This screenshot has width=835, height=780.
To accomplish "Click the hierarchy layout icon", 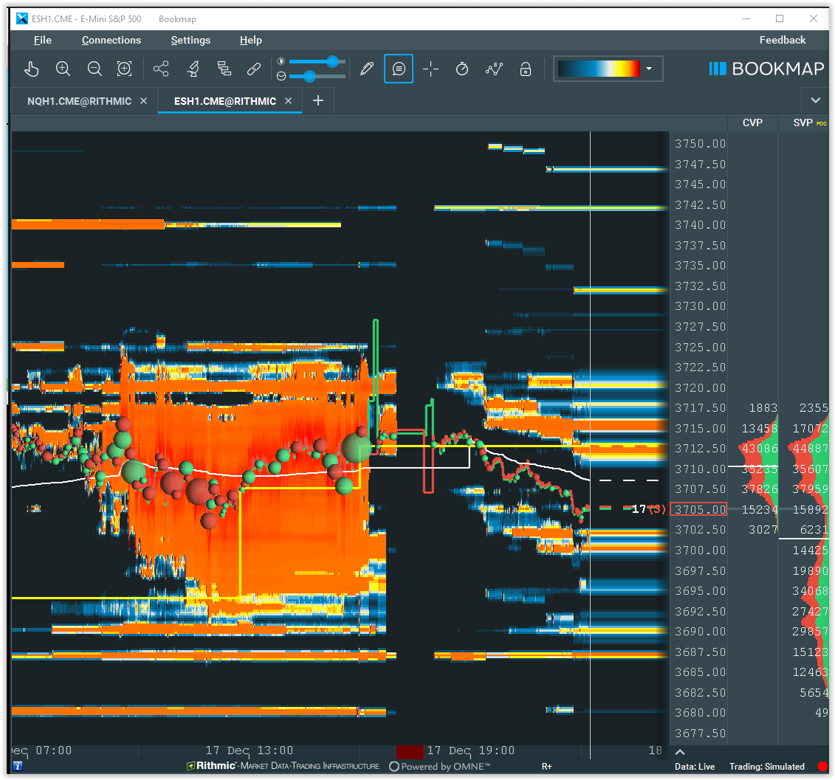I will pos(224,69).
